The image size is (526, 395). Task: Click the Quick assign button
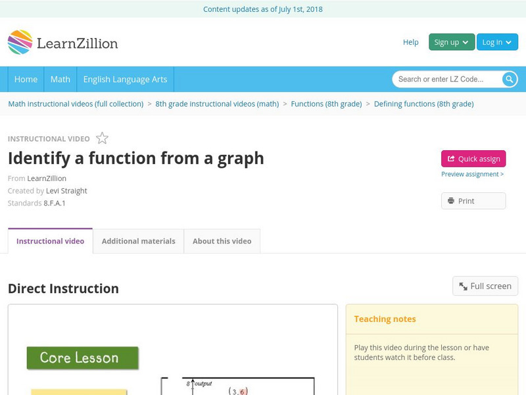coord(473,159)
